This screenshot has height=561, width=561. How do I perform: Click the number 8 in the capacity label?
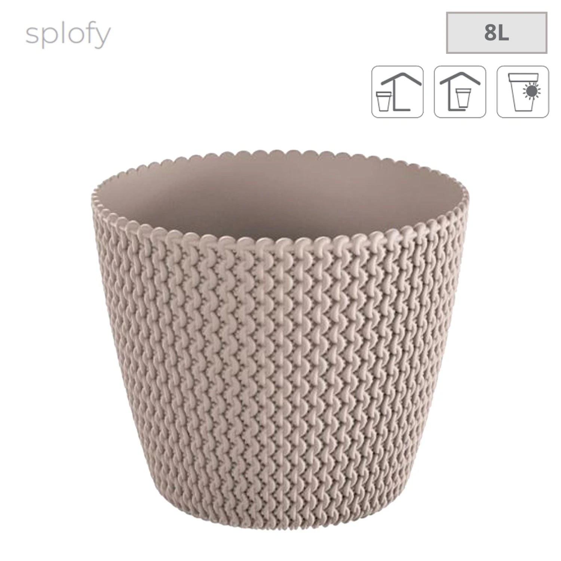(490, 33)
